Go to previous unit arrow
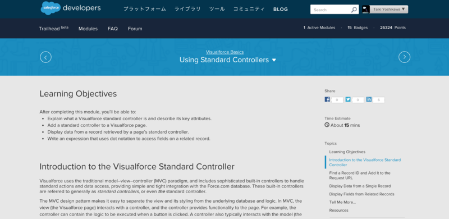Image resolution: width=449 pixels, height=219 pixels. [x=46, y=57]
